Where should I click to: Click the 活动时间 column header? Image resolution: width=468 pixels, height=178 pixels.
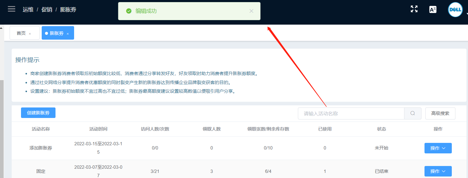pyautogui.click(x=98, y=129)
